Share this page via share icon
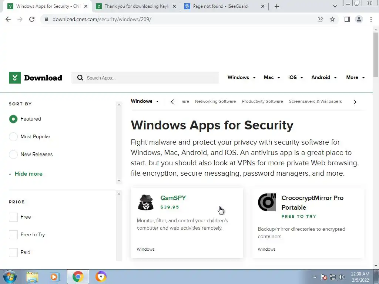Image resolution: width=379 pixels, height=284 pixels. tap(321, 19)
